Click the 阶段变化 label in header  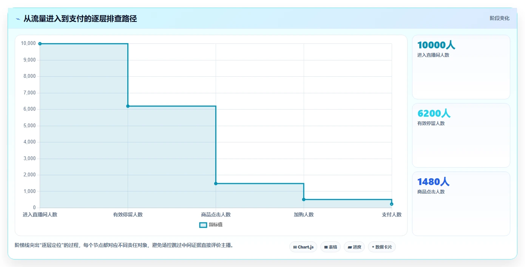click(x=500, y=18)
